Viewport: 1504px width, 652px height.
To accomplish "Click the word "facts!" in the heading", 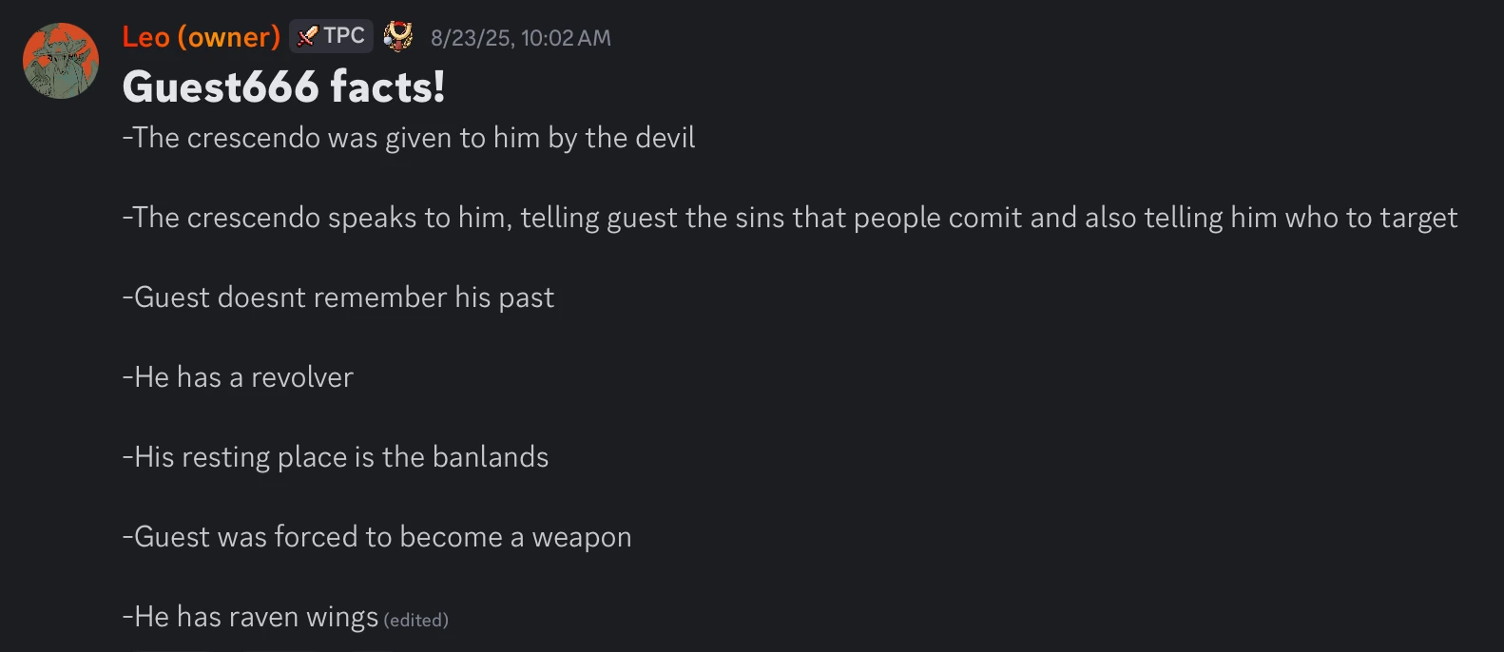I will 387,87.
